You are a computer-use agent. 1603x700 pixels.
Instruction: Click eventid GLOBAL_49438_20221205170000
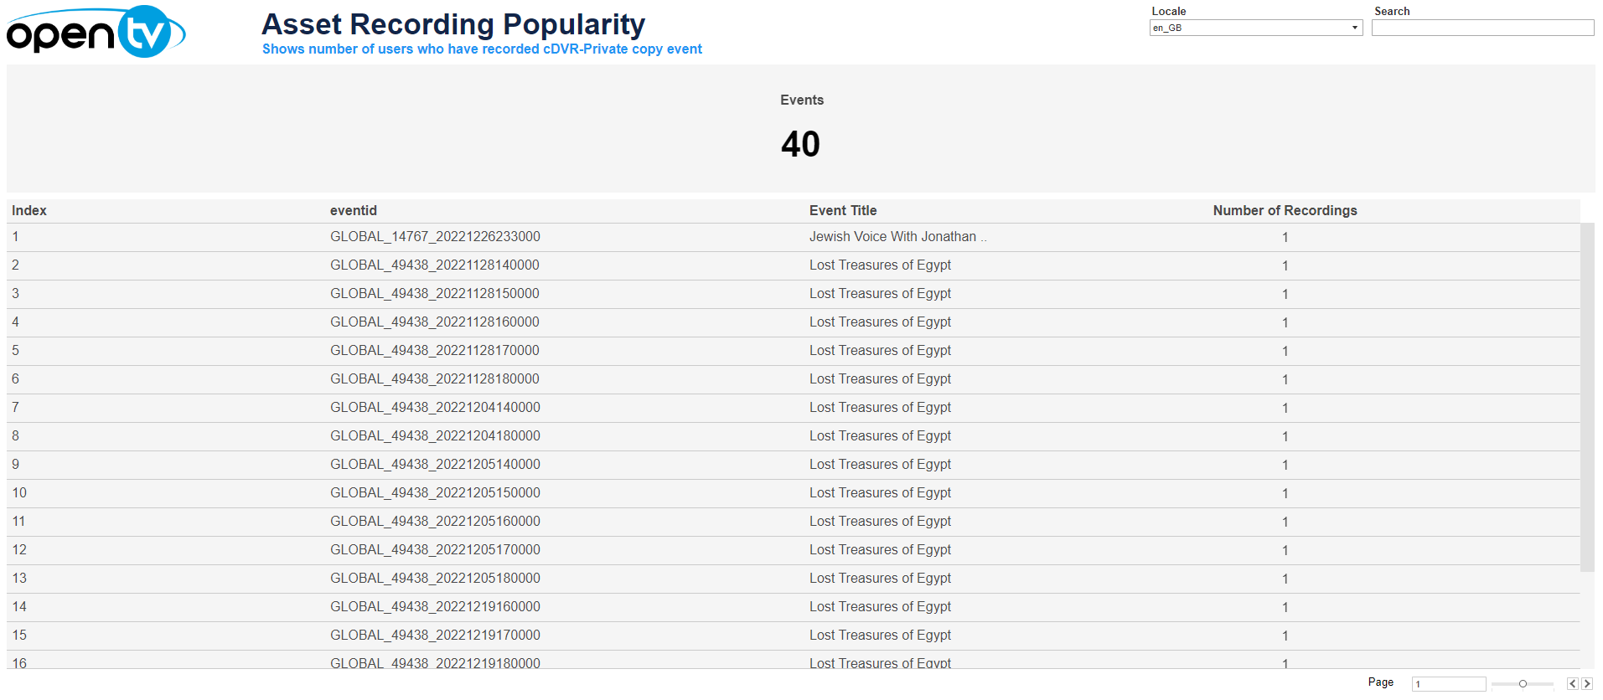(x=435, y=550)
